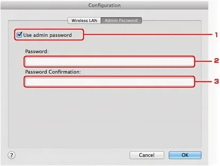This screenshot has height=166, width=220.
Task: Select the Admin Password tab
Action: [x=121, y=20]
